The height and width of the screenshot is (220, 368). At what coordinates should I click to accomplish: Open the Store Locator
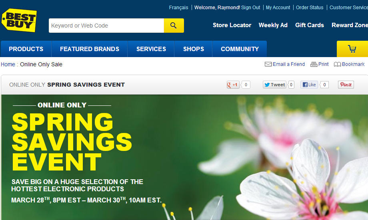click(x=232, y=25)
